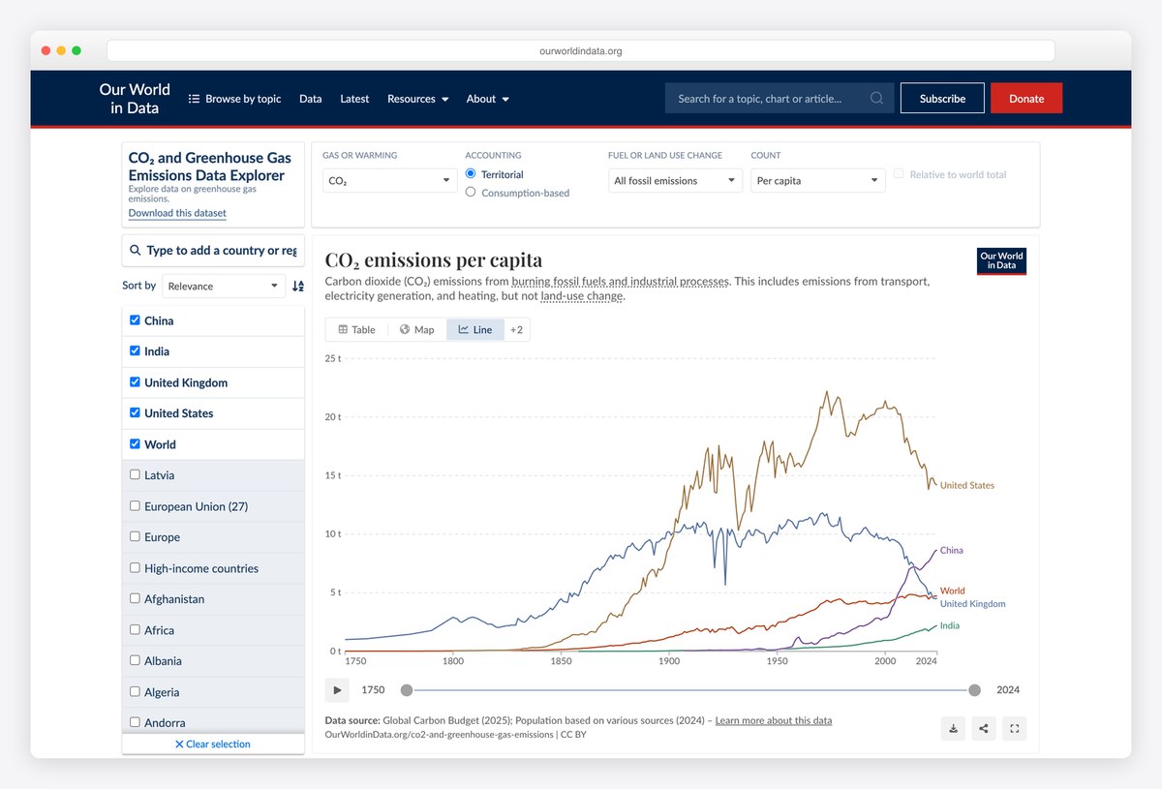Click the browser address bar
1162x789 pixels.
point(581,50)
